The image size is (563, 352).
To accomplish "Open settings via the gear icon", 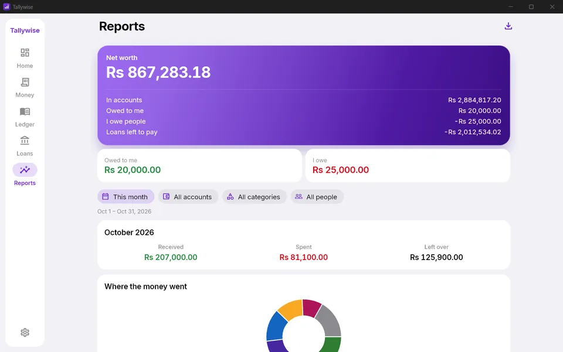I will pos(25,332).
